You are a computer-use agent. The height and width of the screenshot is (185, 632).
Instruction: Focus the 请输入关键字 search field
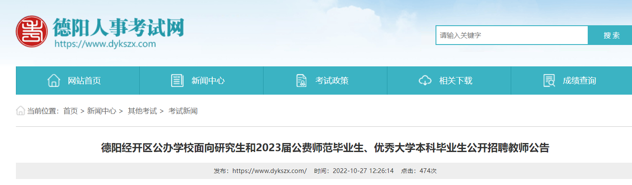point(512,35)
